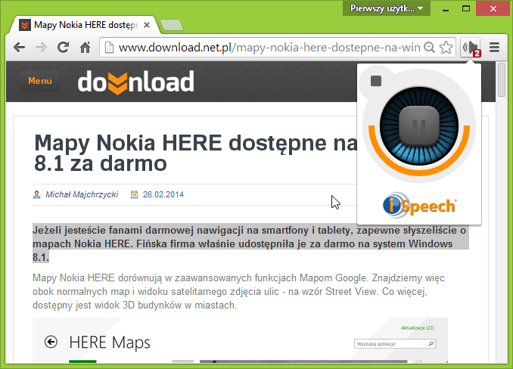Click the calendar icon beside the date
The height and width of the screenshot is (369, 513).
tap(134, 195)
